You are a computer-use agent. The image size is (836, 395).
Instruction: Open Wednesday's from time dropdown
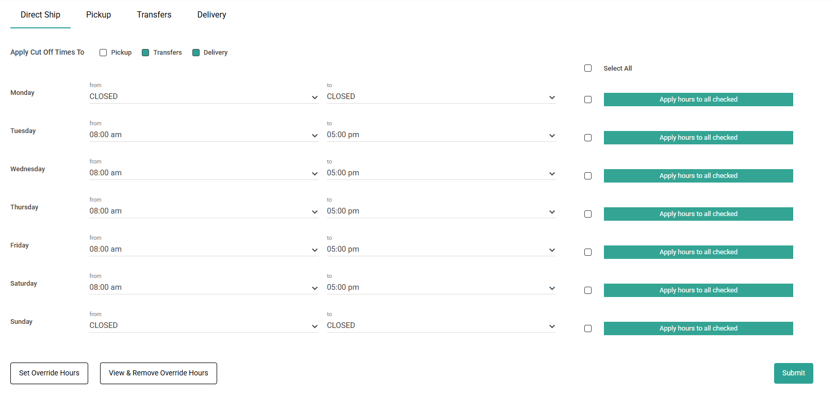coord(204,173)
